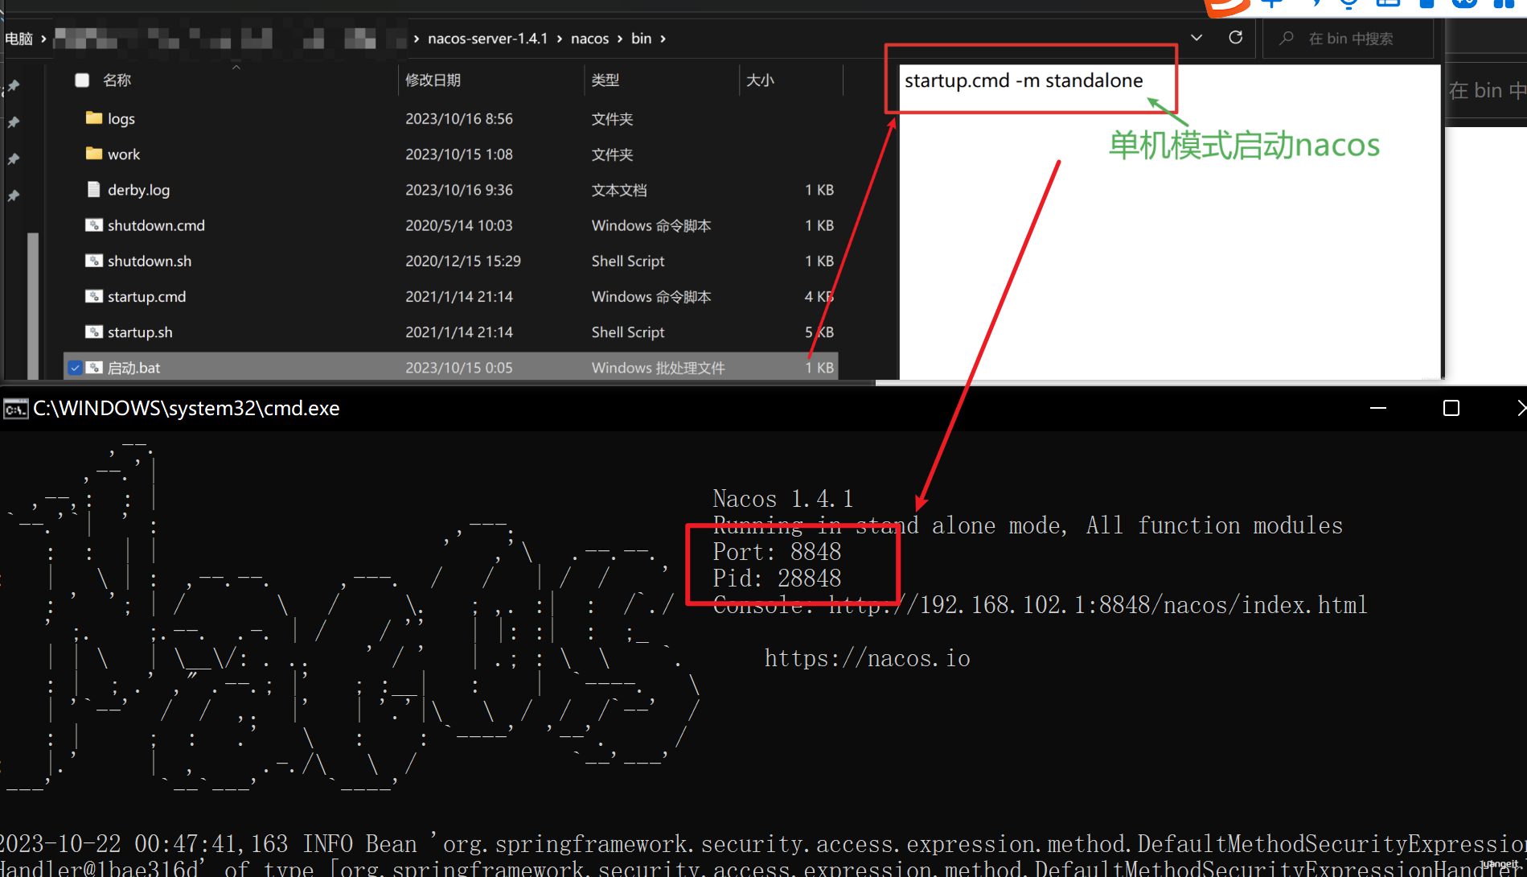Expand the chevron after 电脑 in path
This screenshot has width=1527, height=877.
pos(43,39)
